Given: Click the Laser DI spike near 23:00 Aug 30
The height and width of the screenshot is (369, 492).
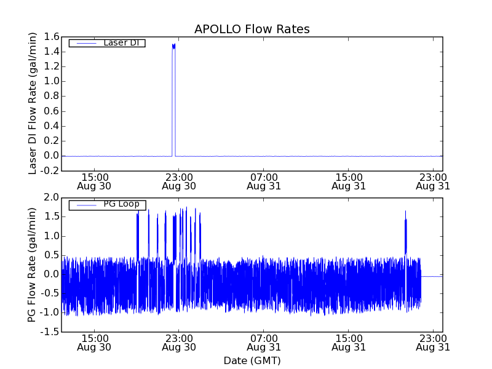Looking at the screenshot, I should (x=173, y=100).
